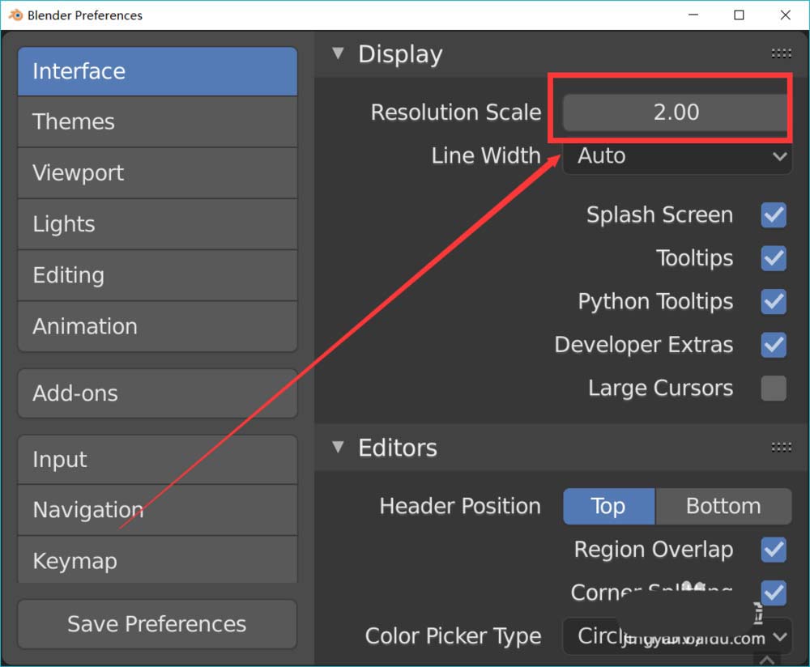
Task: Maximize the Blender Preferences window
Action: tap(739, 15)
